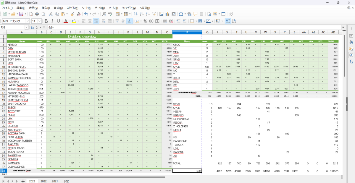Expand the formula bar arrow

(343, 27)
